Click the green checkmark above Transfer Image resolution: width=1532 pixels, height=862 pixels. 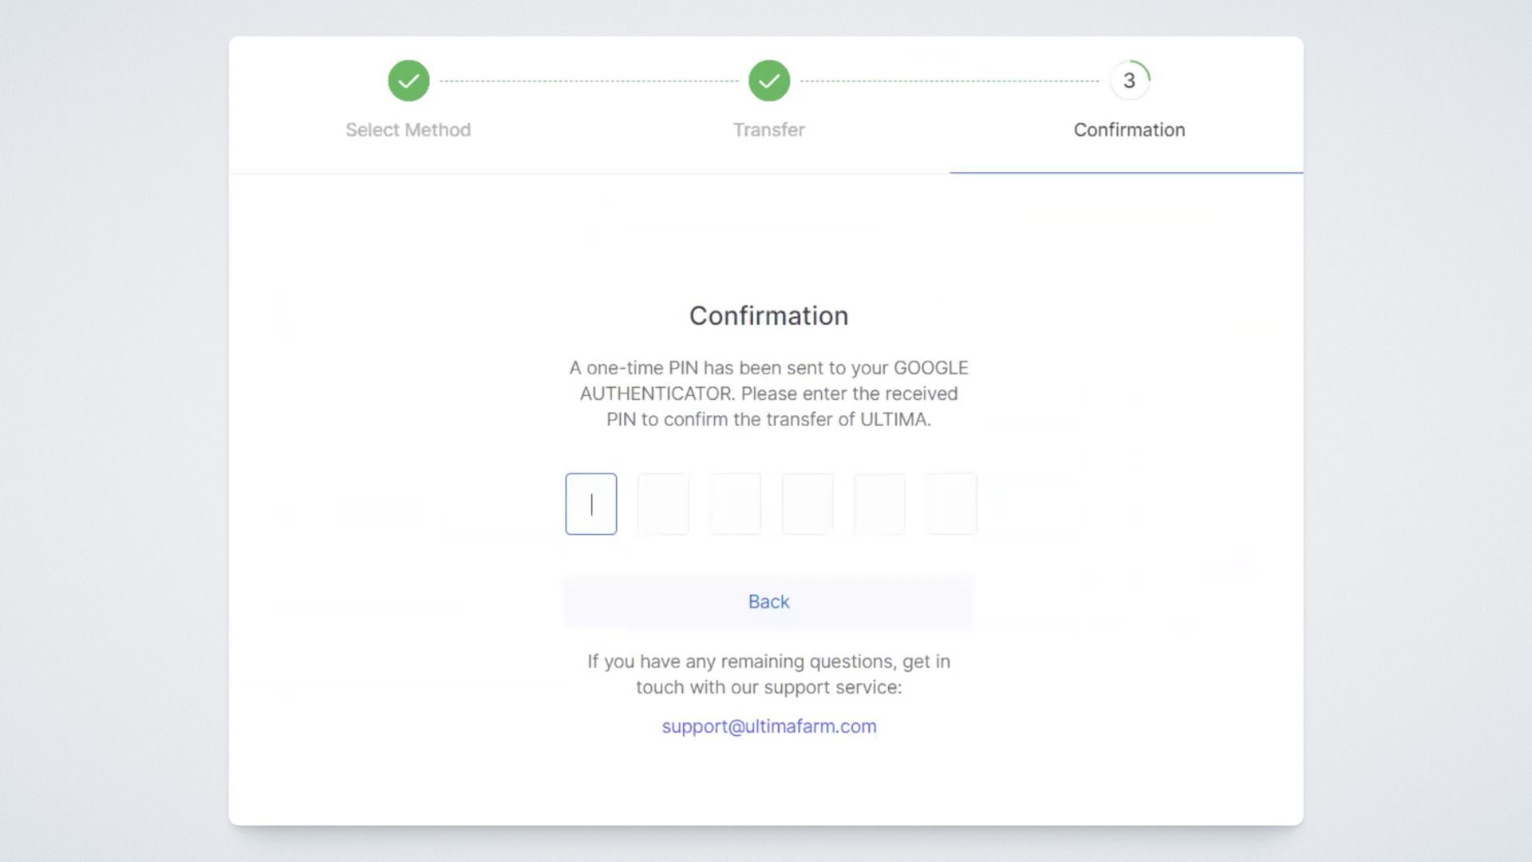pos(769,81)
